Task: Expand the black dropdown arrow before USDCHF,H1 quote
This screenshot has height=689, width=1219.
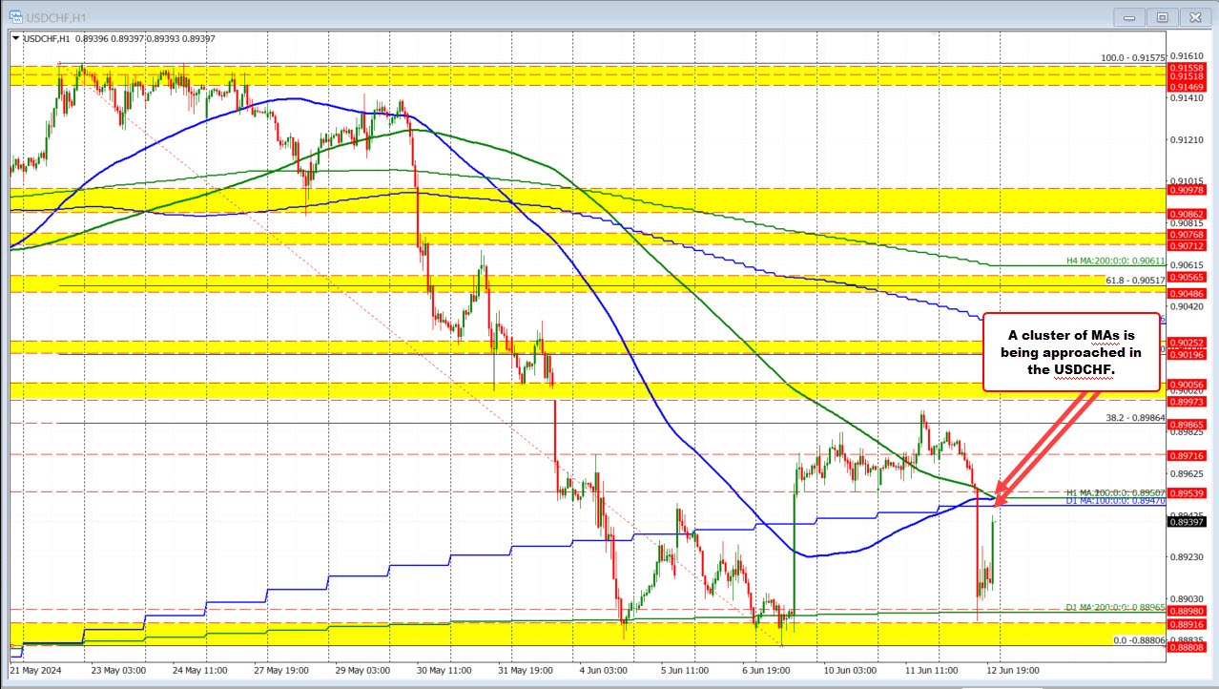Action: 17,38
